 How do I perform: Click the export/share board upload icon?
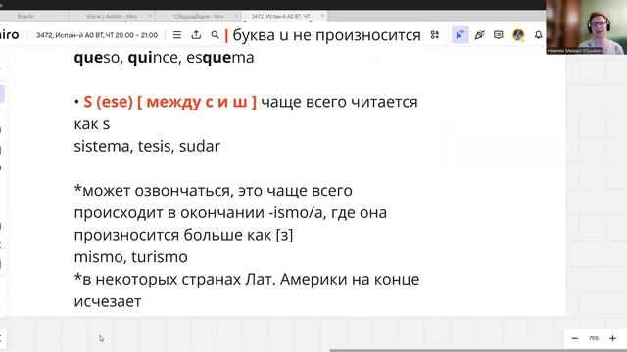(196, 35)
